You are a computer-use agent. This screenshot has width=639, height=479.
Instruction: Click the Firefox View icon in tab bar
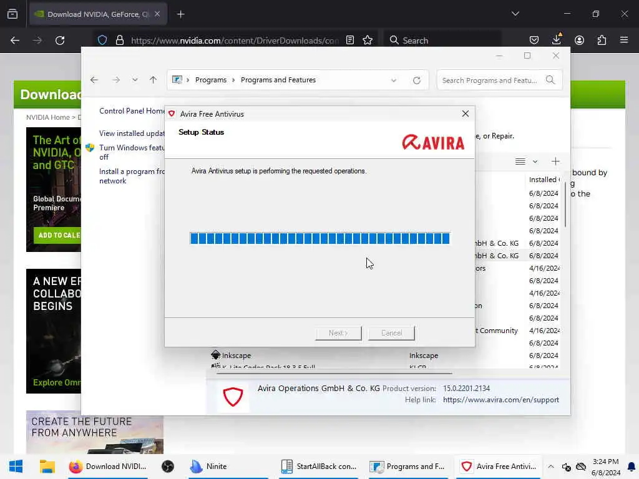coord(12,14)
